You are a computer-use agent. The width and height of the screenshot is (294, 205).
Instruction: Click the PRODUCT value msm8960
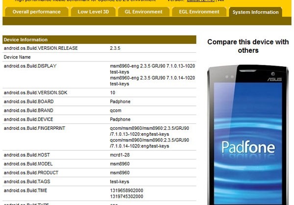pyautogui.click(x=120, y=173)
